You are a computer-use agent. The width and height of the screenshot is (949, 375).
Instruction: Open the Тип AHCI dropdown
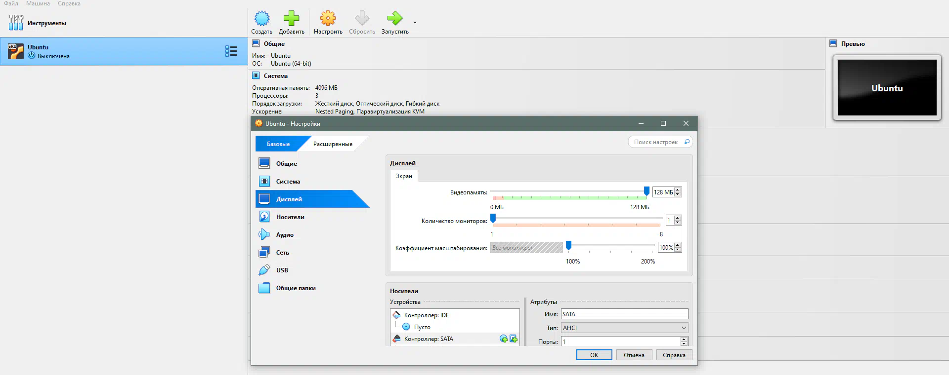point(624,328)
